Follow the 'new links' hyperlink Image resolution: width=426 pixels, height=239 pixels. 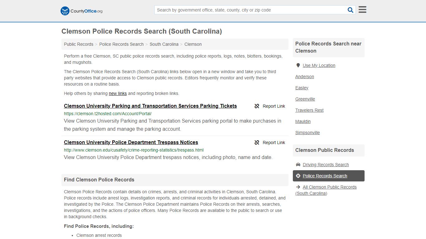click(x=118, y=93)
